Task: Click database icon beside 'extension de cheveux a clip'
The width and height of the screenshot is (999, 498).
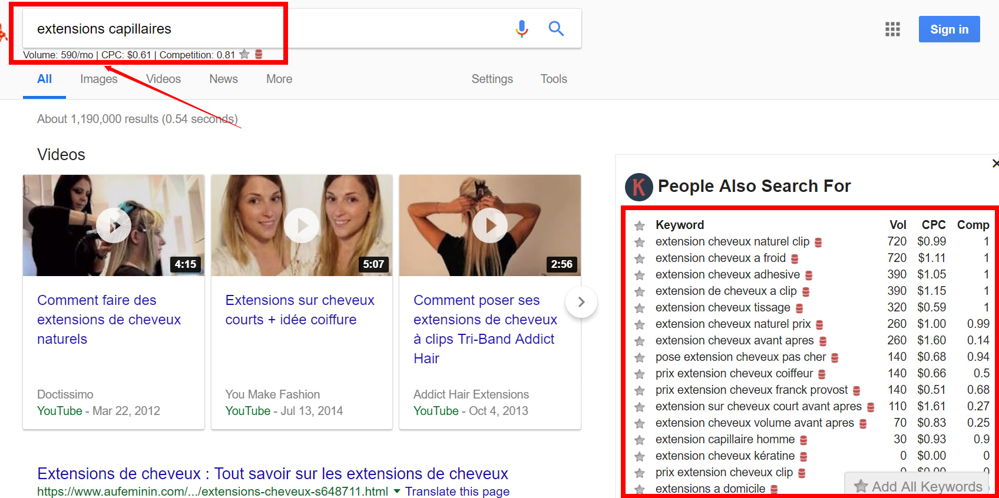Action: pos(806,292)
